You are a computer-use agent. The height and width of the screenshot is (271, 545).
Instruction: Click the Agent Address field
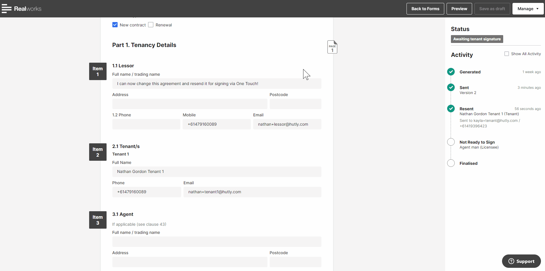pos(190,262)
